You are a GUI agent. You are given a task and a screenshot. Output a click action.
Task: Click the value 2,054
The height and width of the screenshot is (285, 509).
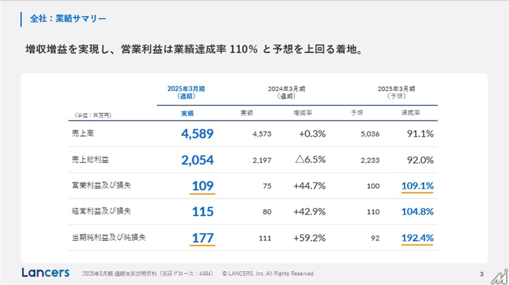coord(197,160)
